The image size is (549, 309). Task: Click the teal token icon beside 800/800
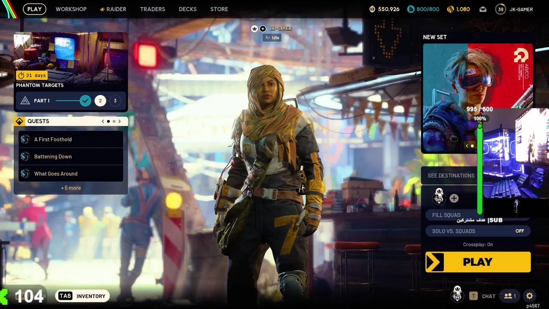pyautogui.click(x=410, y=9)
